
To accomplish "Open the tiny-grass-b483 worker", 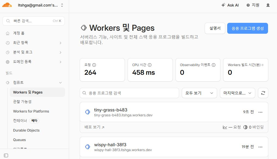I will pos(110,110).
